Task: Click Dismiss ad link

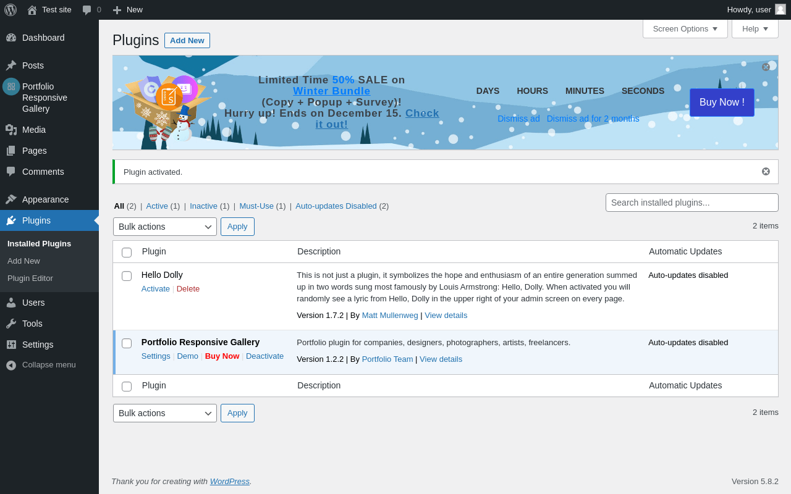Action: (x=518, y=119)
